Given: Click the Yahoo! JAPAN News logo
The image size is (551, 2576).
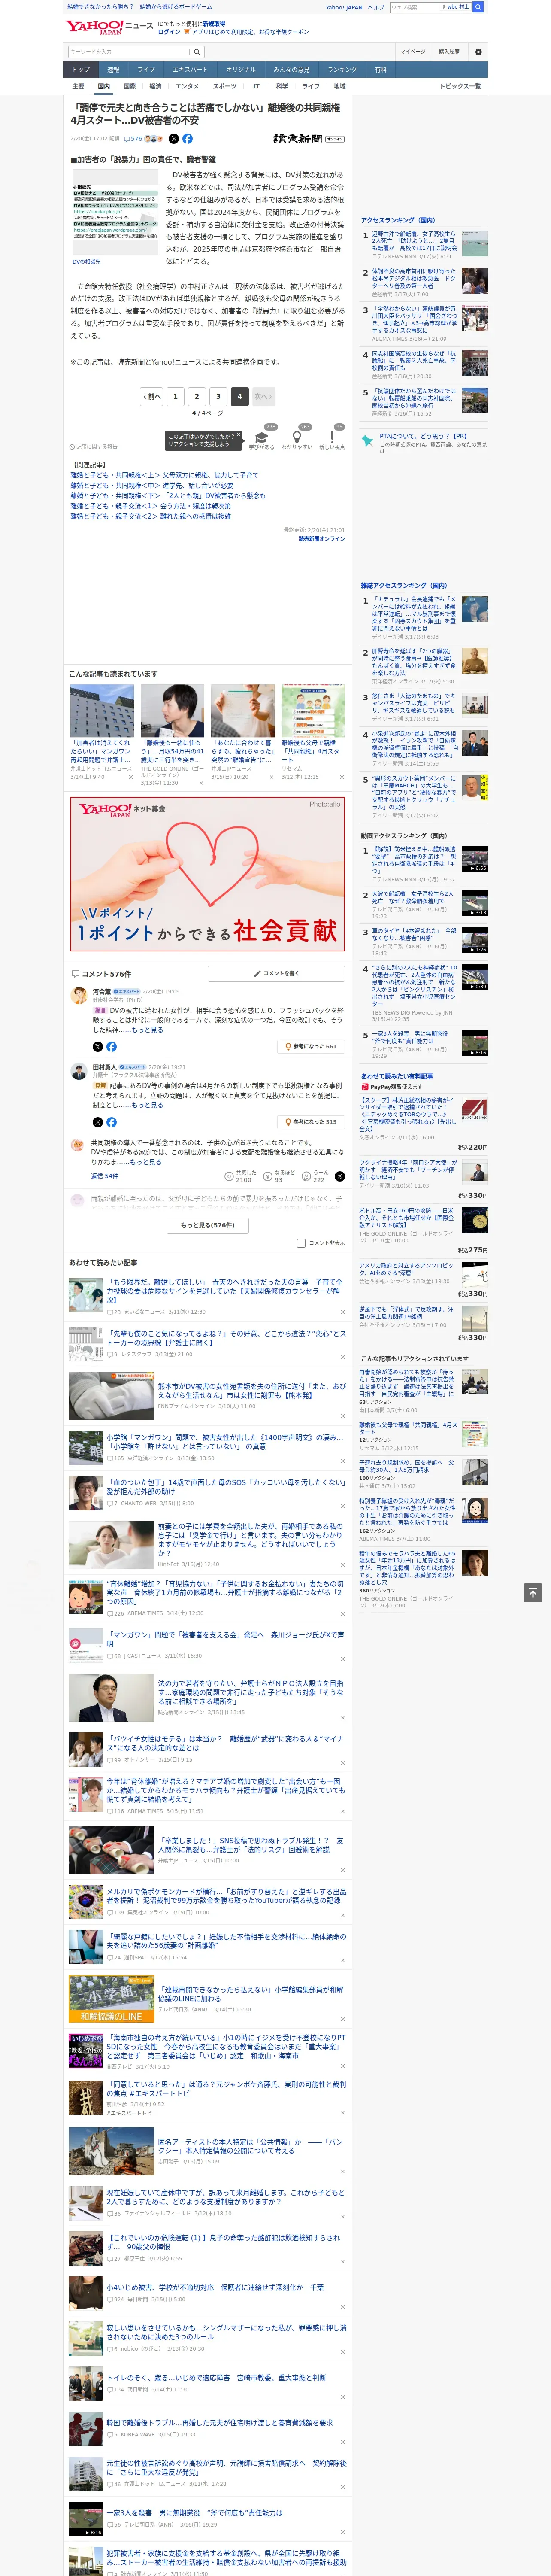Looking at the screenshot, I should (110, 27).
